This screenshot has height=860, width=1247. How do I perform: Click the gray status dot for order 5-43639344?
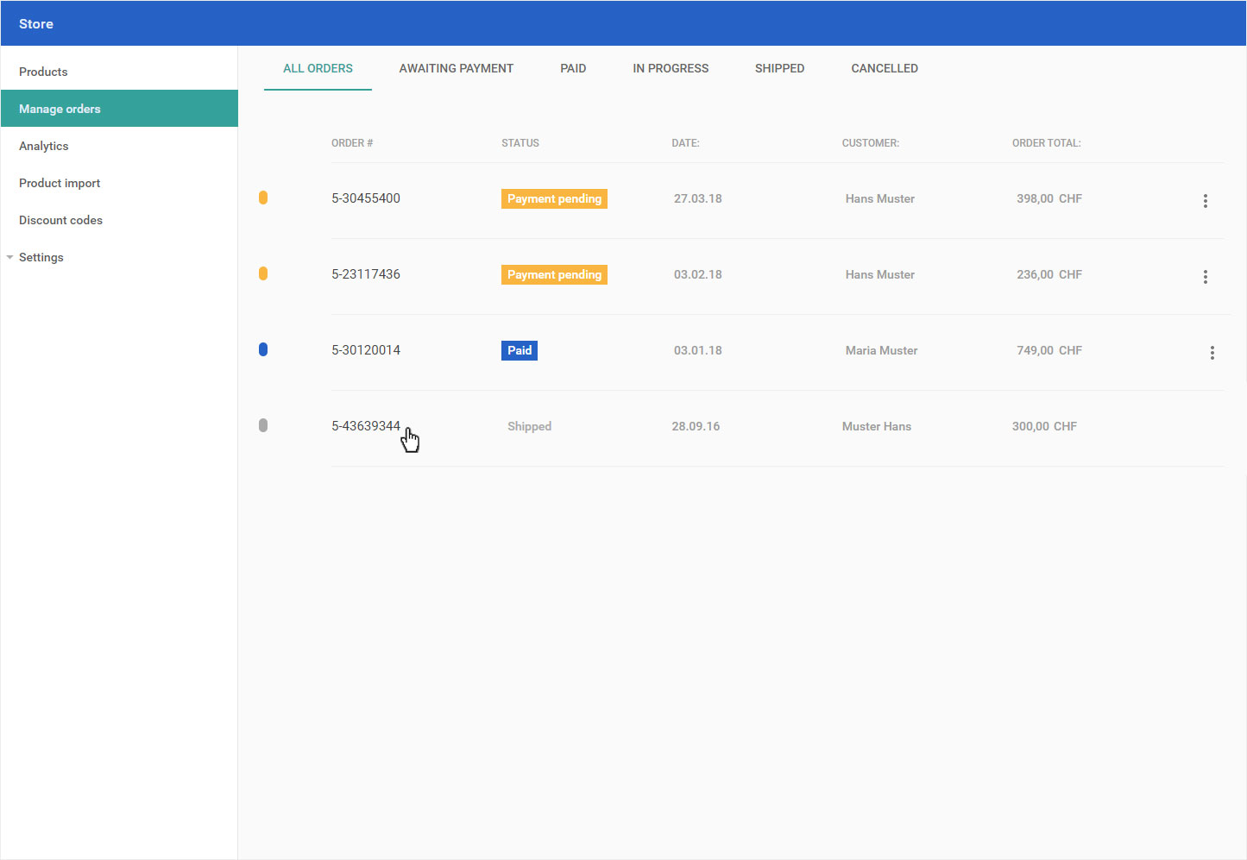click(263, 425)
